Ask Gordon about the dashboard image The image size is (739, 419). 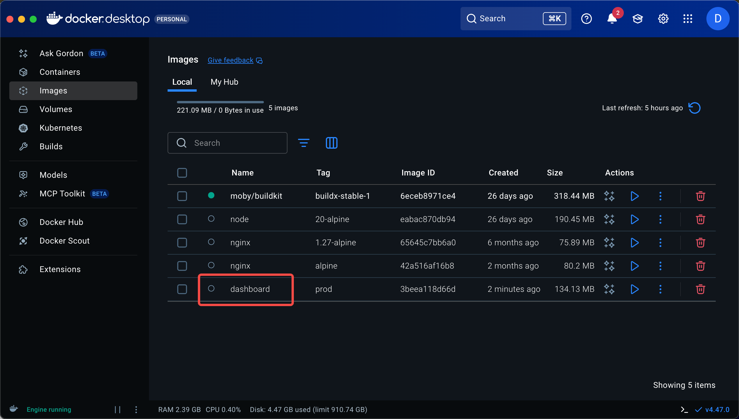[x=609, y=289]
